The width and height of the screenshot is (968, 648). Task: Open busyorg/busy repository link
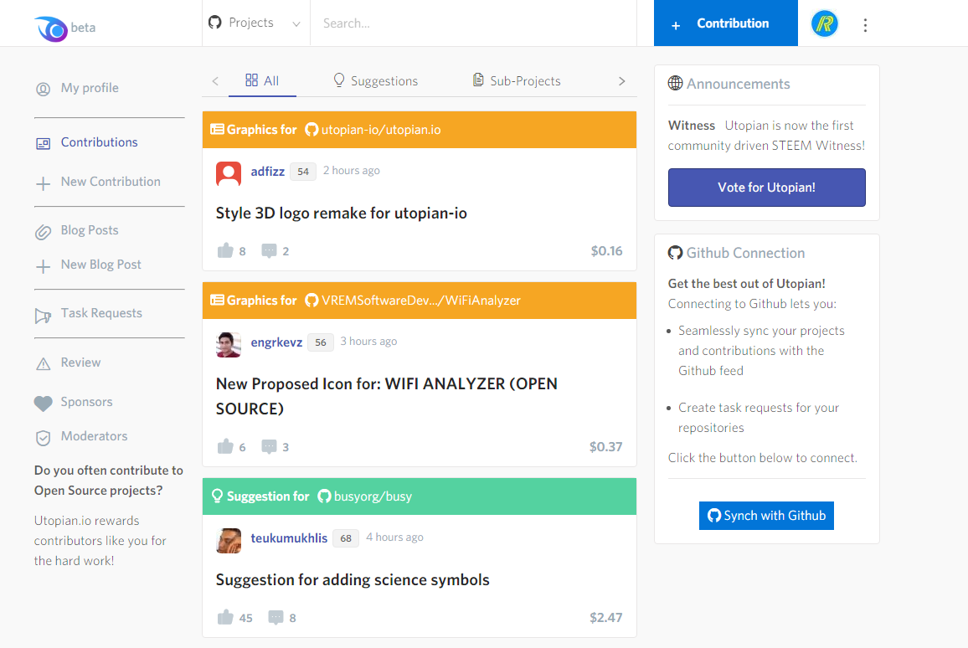[x=364, y=496]
